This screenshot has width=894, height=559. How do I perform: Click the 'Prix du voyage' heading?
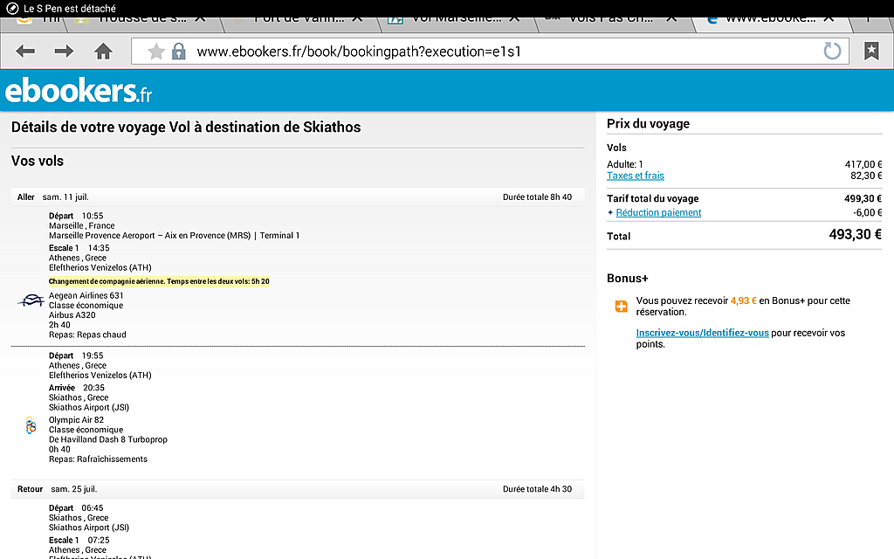649,124
